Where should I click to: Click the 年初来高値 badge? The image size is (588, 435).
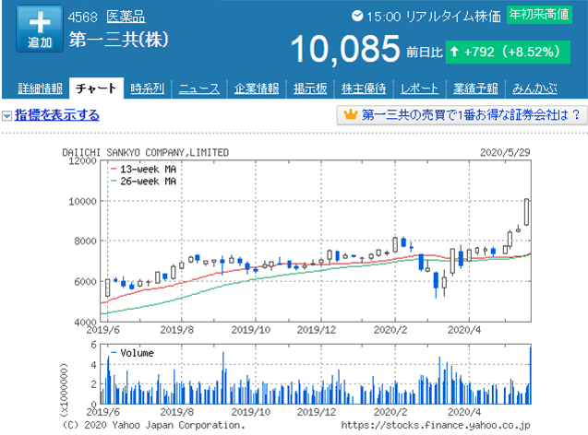tap(539, 15)
